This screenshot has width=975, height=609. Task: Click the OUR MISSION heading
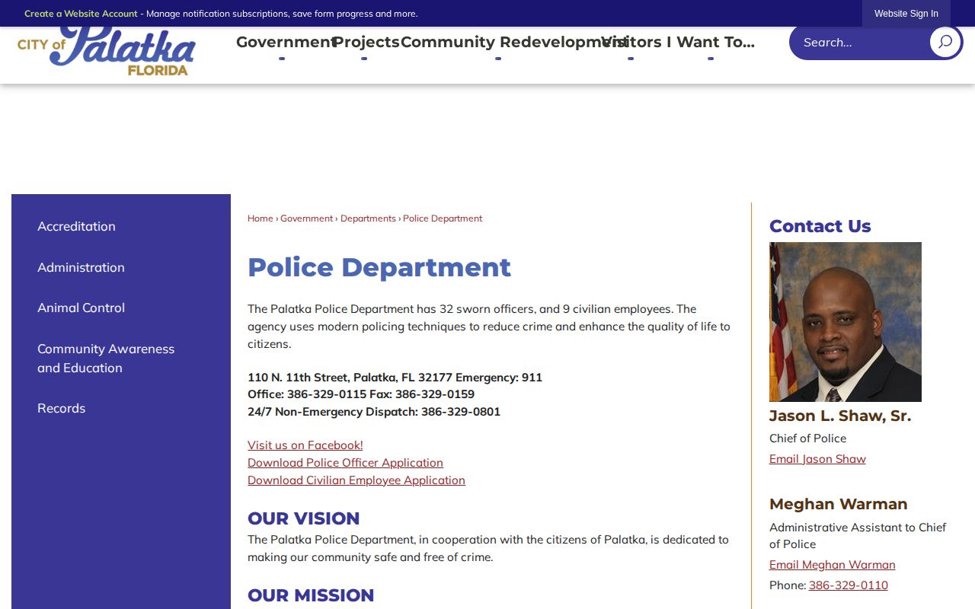[311, 595]
